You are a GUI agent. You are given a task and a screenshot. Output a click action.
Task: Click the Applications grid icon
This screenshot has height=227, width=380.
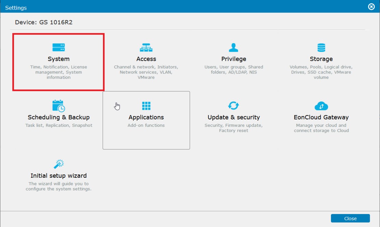(x=146, y=106)
